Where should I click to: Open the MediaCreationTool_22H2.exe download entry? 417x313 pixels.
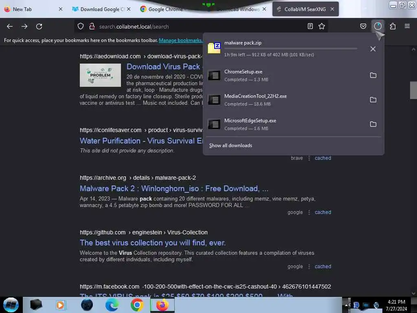point(285,100)
